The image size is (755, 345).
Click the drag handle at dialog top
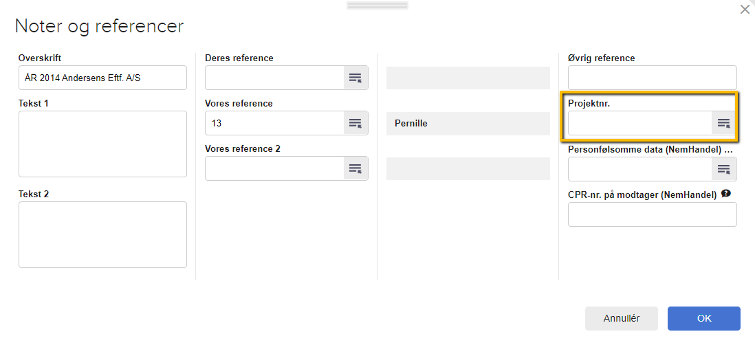pos(377,5)
